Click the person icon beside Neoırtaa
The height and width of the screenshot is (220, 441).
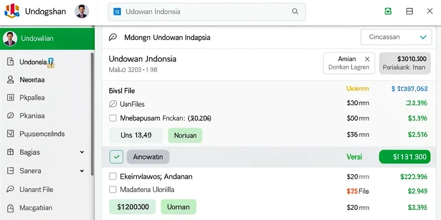coord(10,80)
